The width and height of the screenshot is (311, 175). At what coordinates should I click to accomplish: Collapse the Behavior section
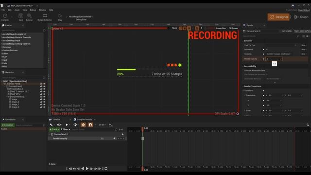point(243,41)
